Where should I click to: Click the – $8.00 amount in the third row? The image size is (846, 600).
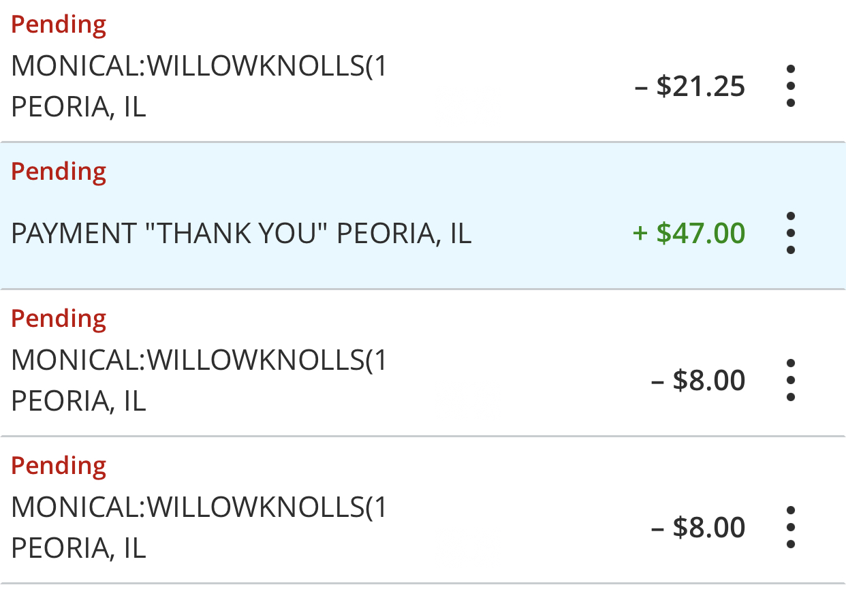coord(698,380)
